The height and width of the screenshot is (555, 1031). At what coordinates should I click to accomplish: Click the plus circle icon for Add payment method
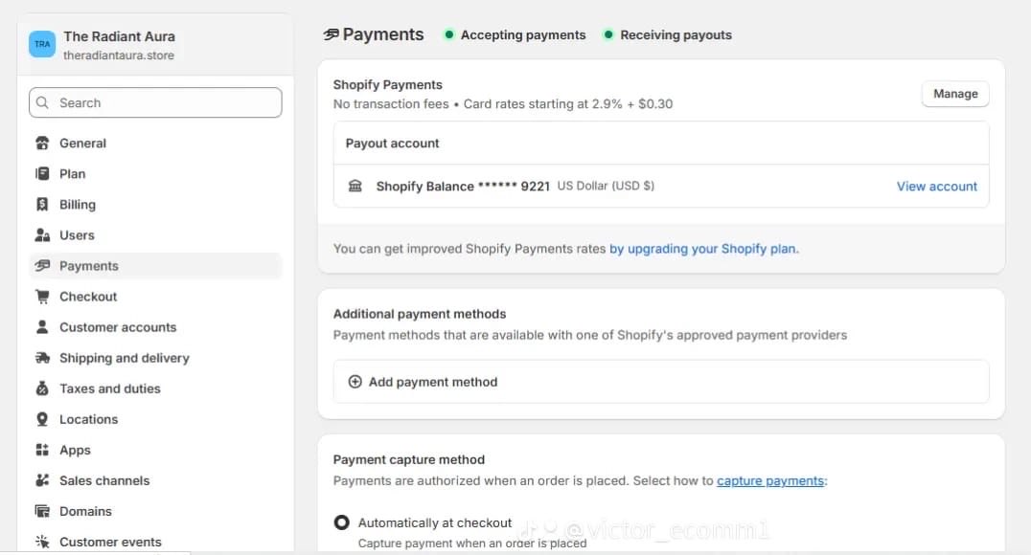coord(355,382)
